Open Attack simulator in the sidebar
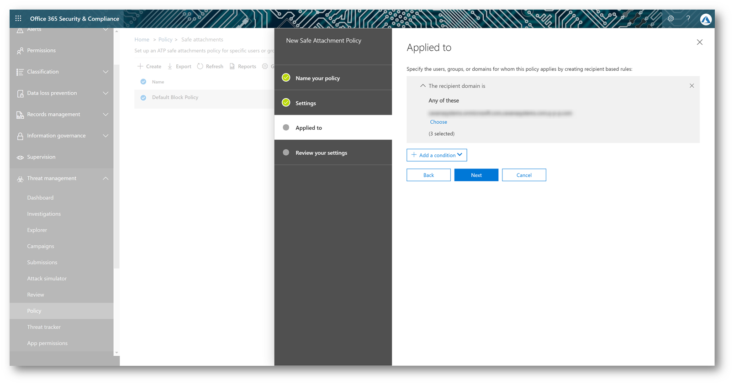The image size is (734, 385). (47, 279)
